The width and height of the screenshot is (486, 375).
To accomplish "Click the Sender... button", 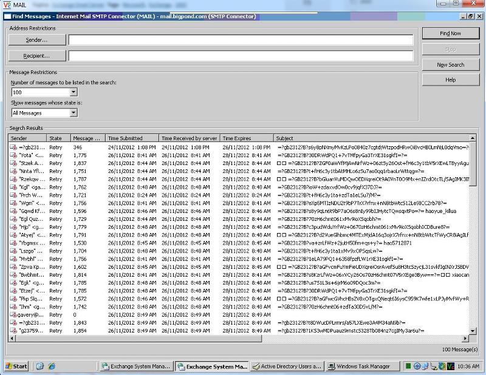I will pos(38,39).
